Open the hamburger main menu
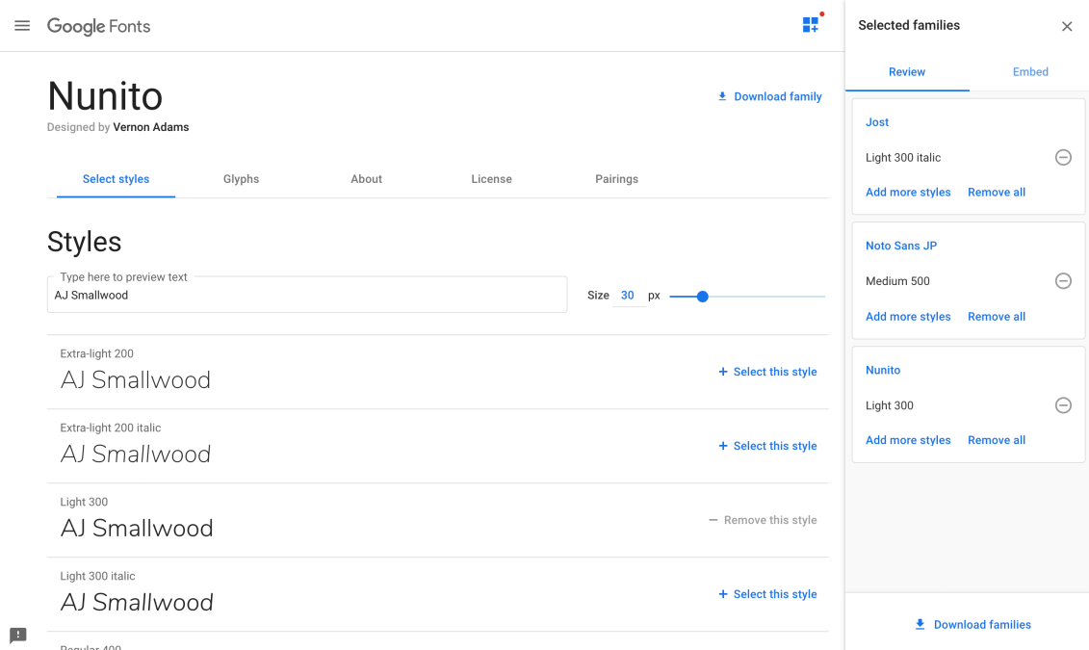Image resolution: width=1089 pixels, height=650 pixels. coord(22,26)
